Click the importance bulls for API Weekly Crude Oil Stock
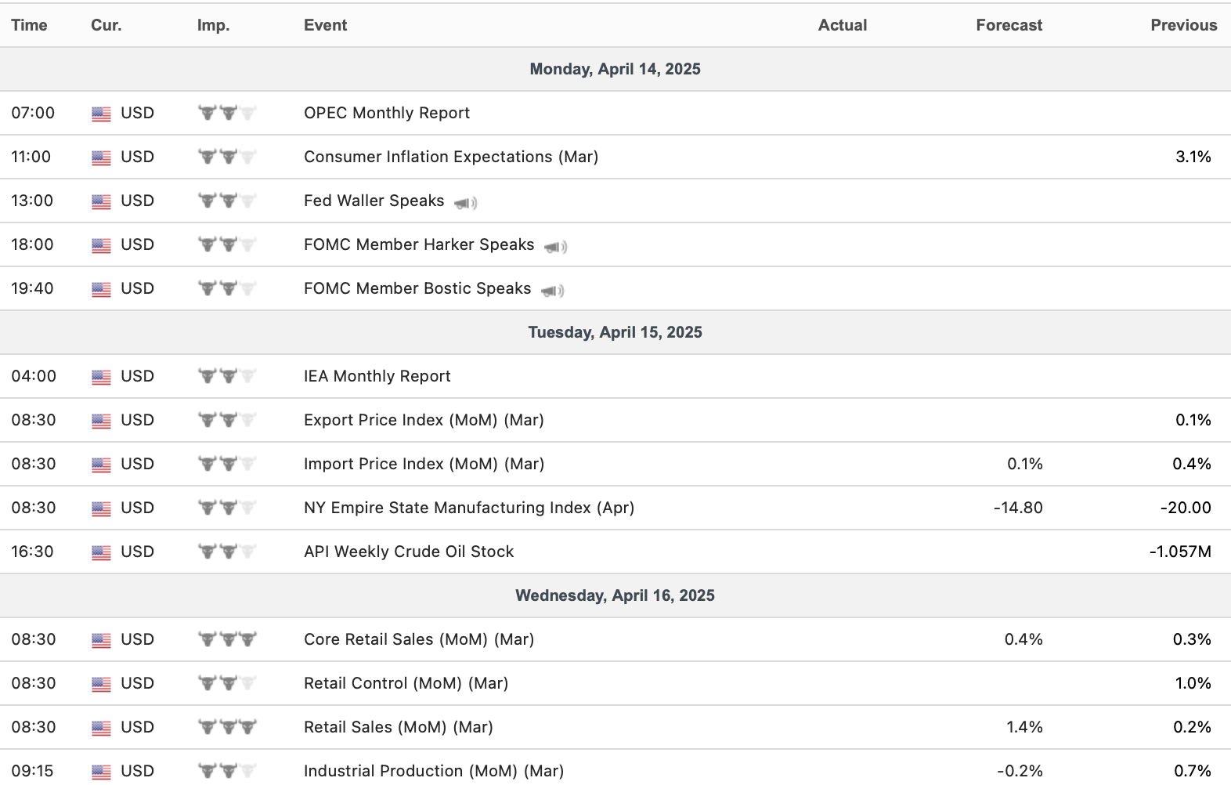Viewport: 1231px width, 785px height. 227,552
